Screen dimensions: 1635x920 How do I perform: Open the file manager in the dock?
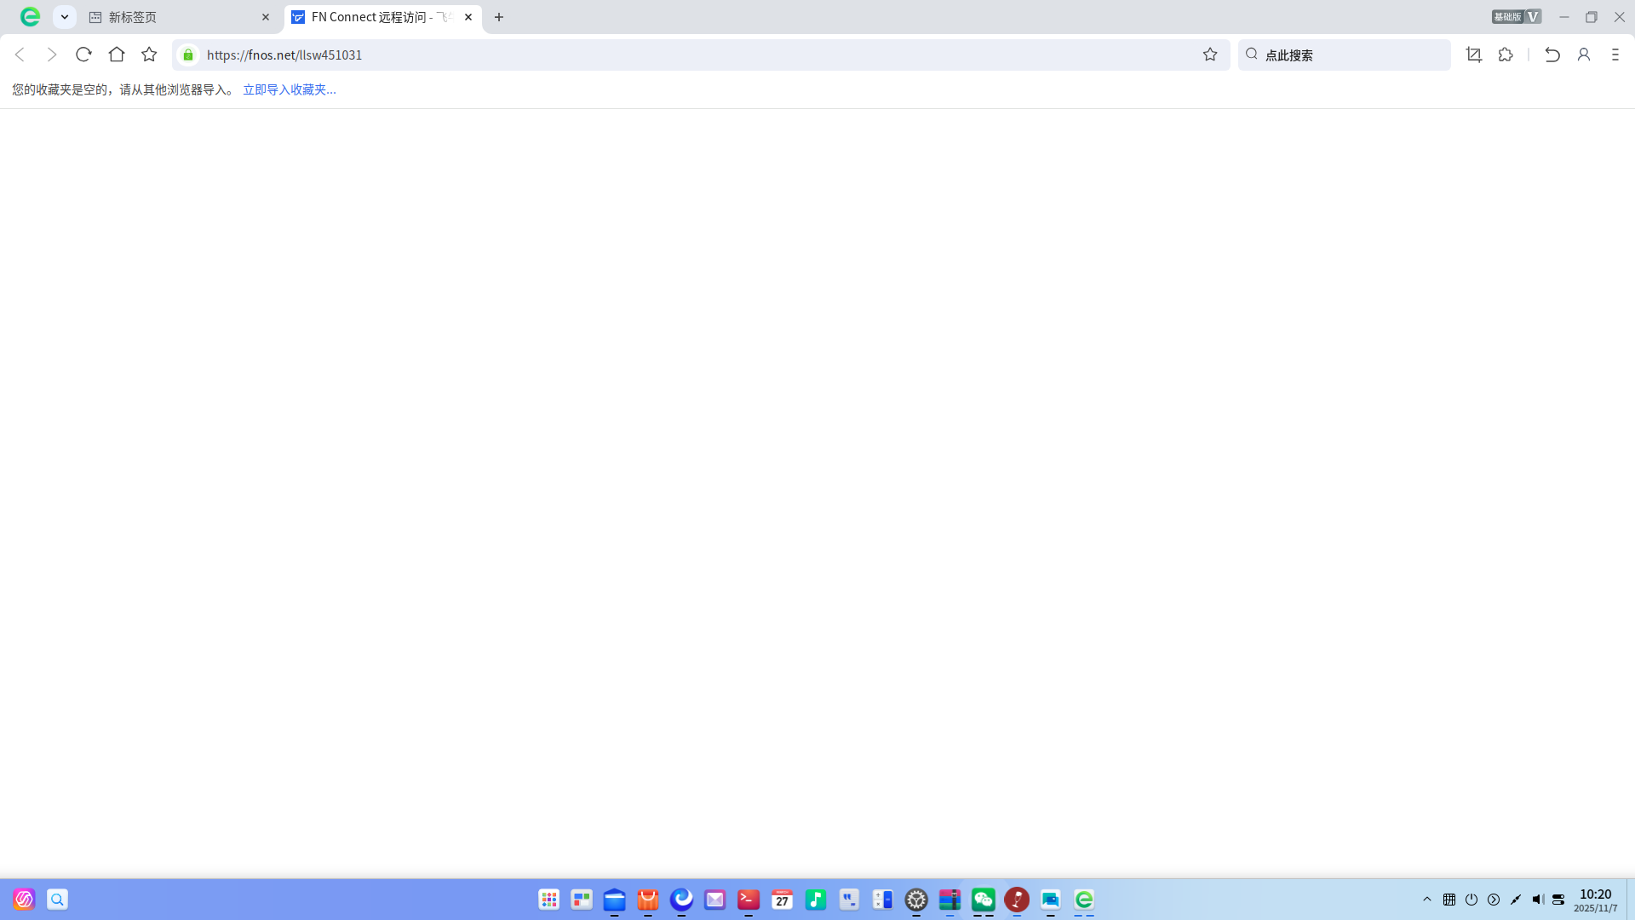[615, 900]
